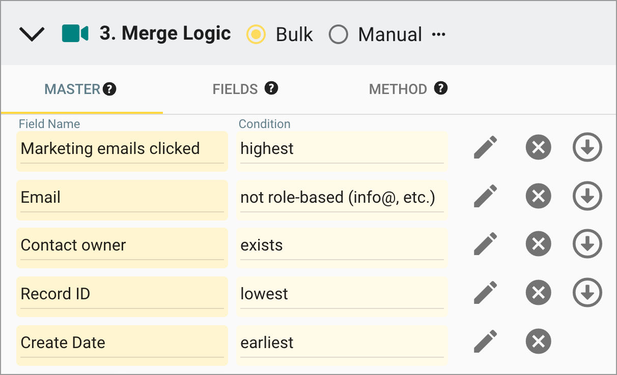Edit the Record ID merge rule
The width and height of the screenshot is (617, 375).
485,293
